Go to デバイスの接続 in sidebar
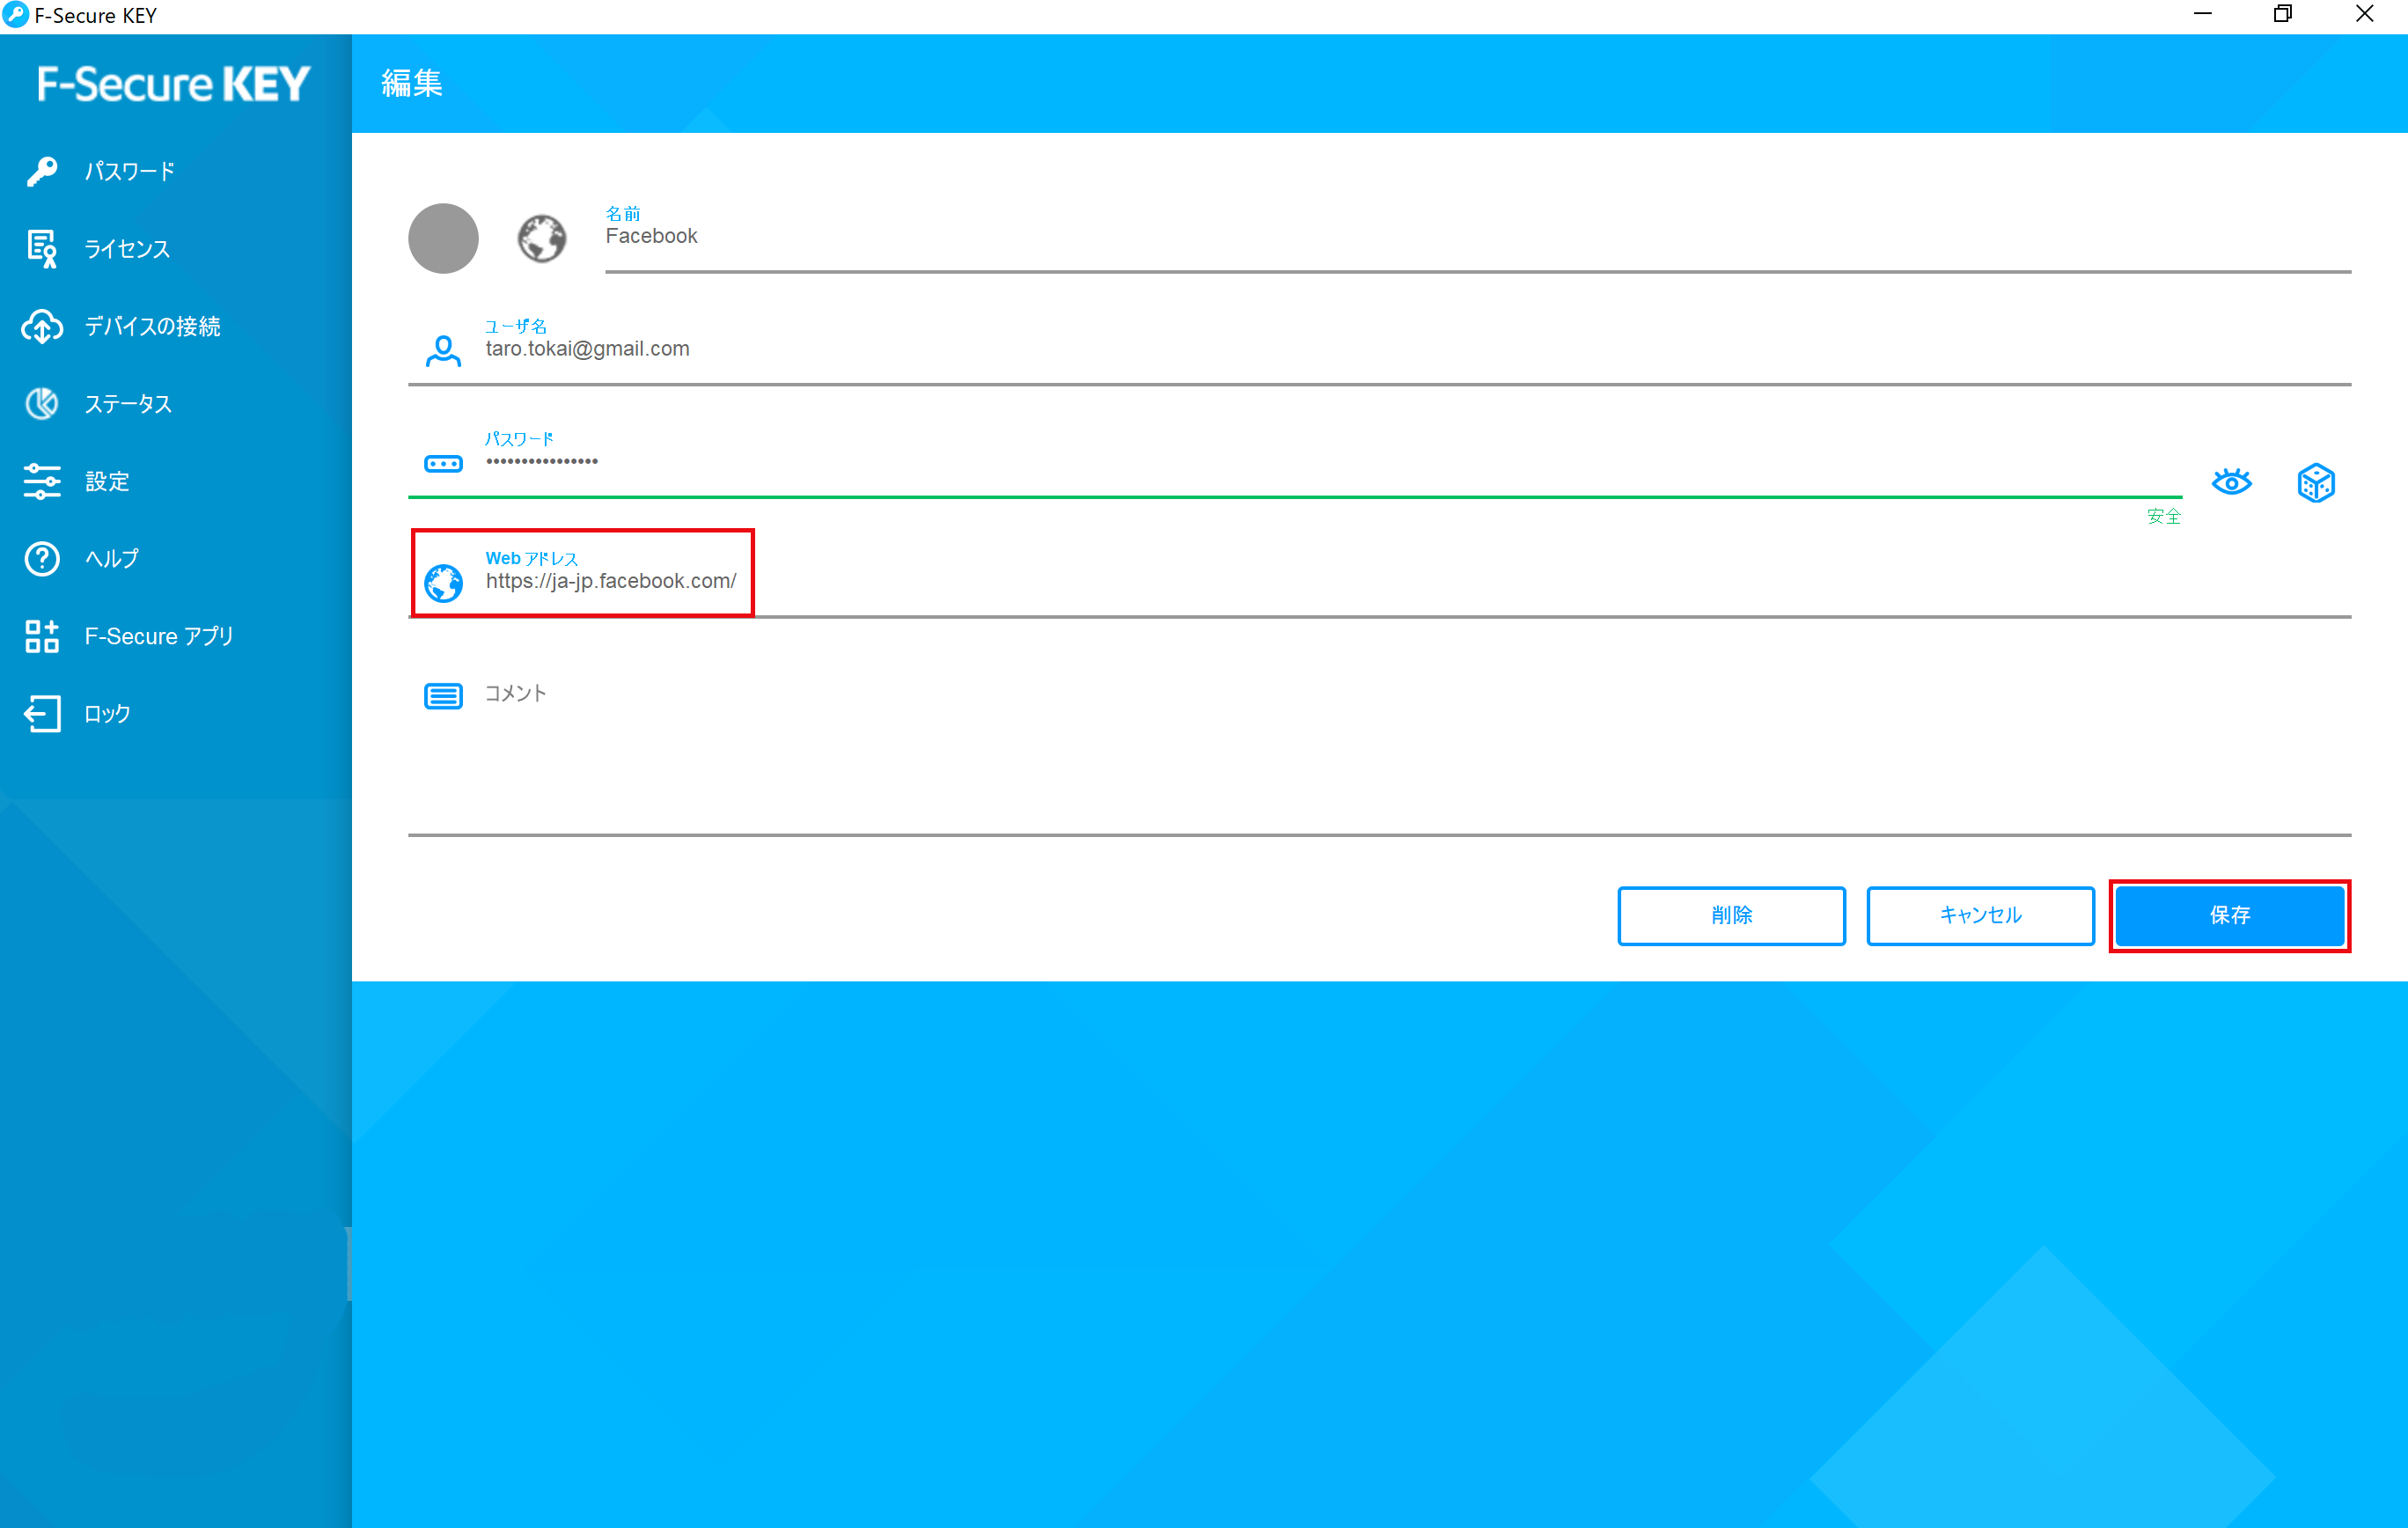Screen dimensions: 2408x1528 pyautogui.click(x=175, y=326)
